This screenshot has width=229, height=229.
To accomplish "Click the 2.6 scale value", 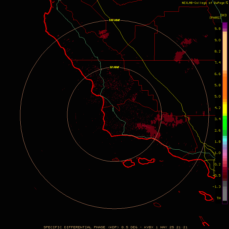I will 218,131.
